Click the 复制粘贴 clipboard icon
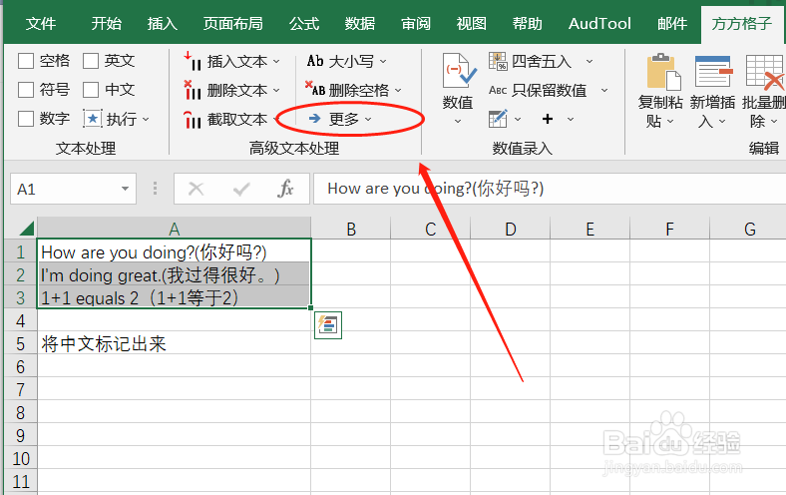This screenshot has height=495, width=786. tap(663, 71)
